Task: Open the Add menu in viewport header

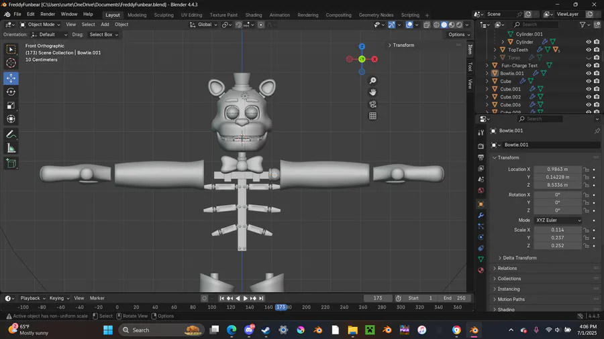Action: (105, 25)
